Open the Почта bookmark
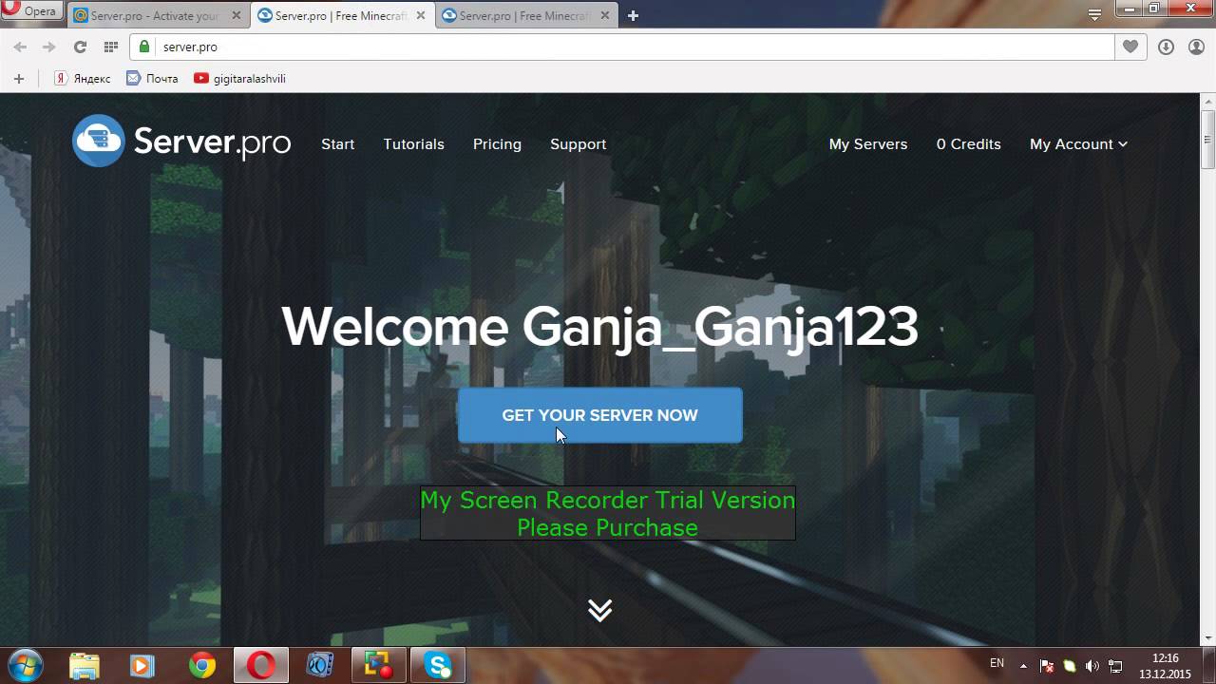 [152, 79]
